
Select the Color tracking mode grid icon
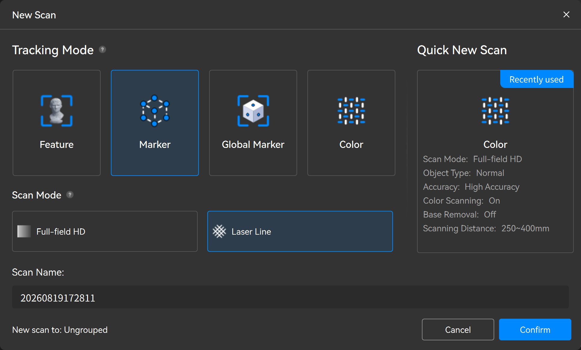coord(351,111)
